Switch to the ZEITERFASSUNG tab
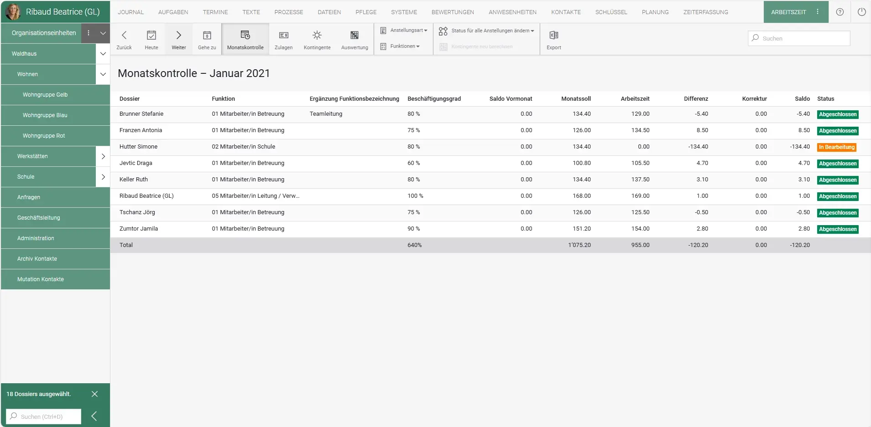871x427 pixels. (705, 12)
